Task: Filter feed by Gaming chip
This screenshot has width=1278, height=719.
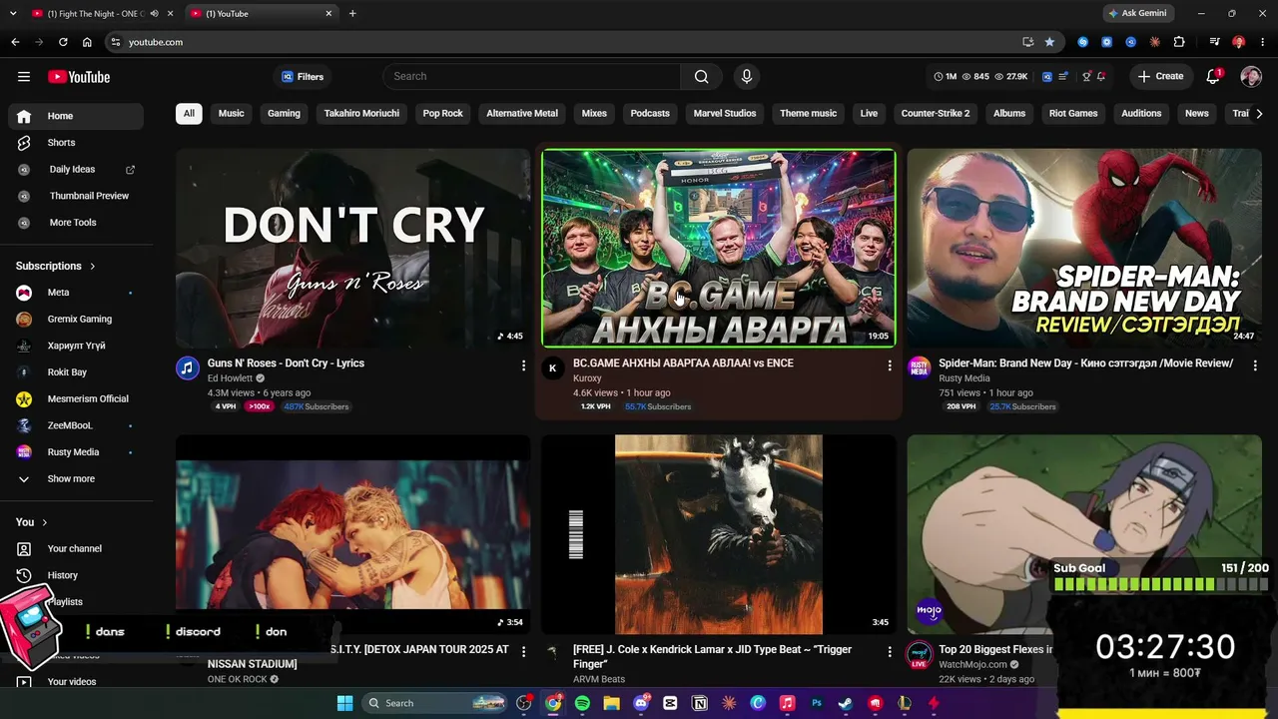Action: (x=284, y=114)
